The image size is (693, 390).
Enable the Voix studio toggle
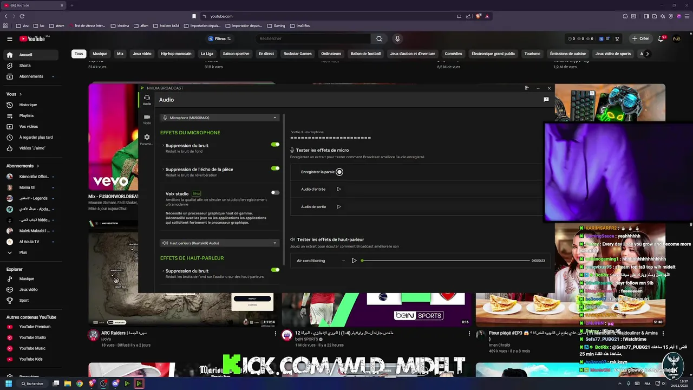tap(275, 192)
